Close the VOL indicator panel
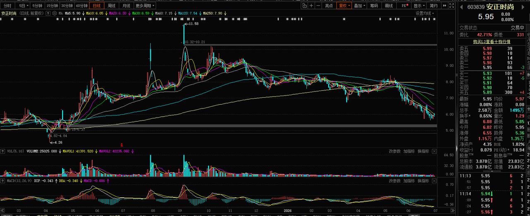Viewport: 530px width, 216px height. click(434, 151)
